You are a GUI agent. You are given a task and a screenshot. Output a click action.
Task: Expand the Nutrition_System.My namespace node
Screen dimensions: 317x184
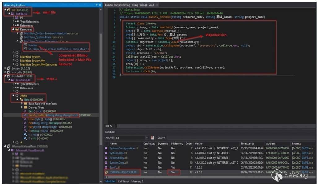pos(14,61)
